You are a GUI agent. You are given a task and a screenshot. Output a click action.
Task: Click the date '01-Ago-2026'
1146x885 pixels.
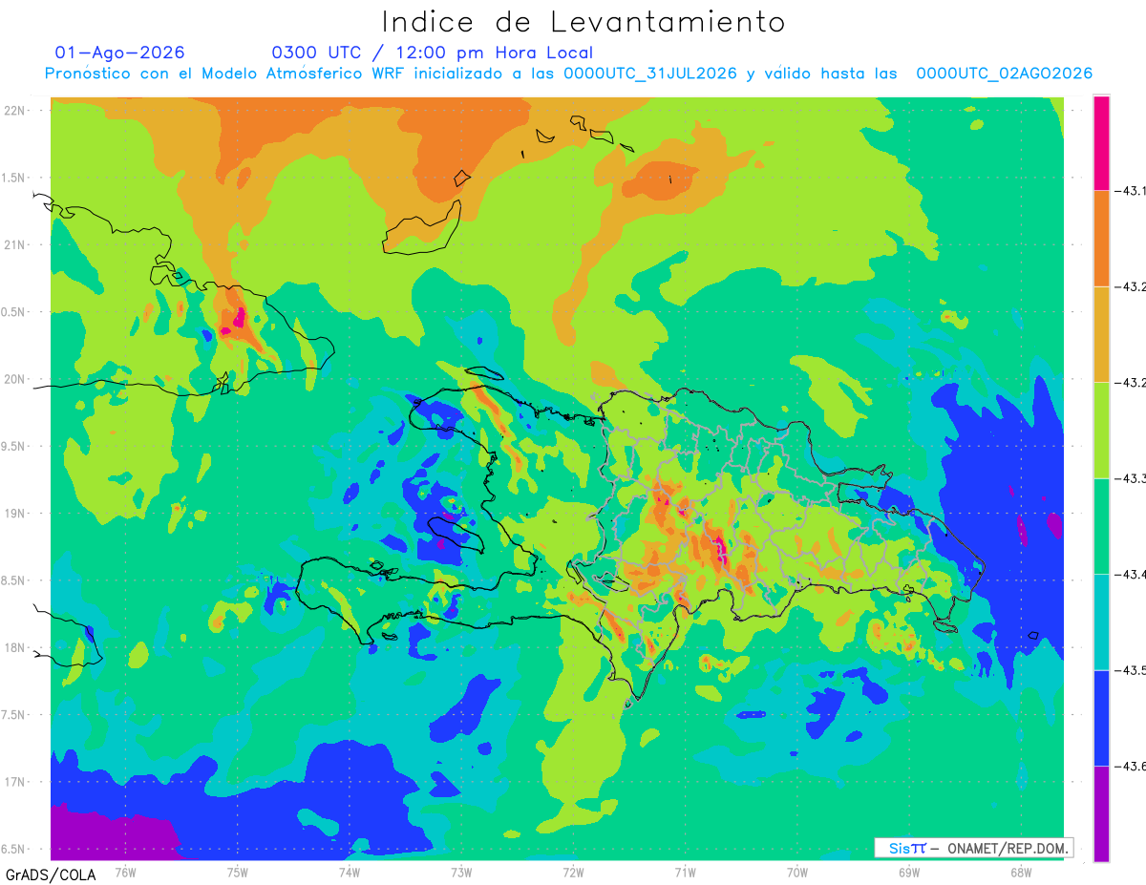(x=119, y=53)
